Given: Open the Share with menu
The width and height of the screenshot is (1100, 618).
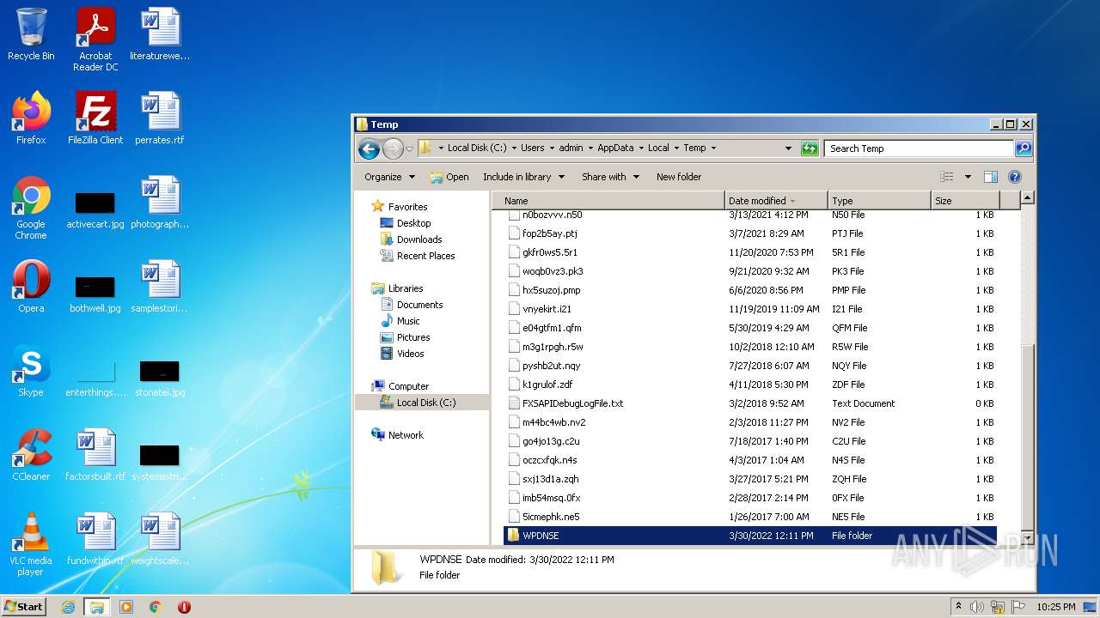Looking at the screenshot, I should pos(610,177).
